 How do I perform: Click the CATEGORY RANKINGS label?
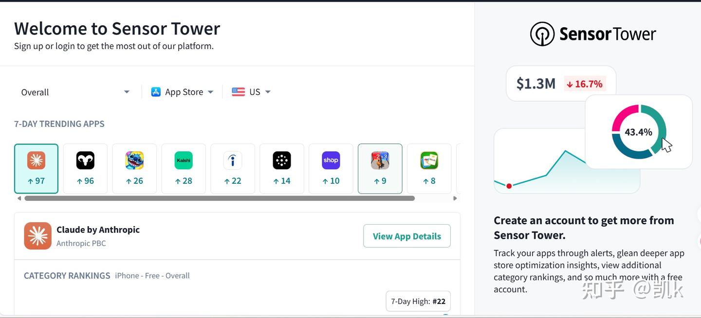pyautogui.click(x=67, y=276)
